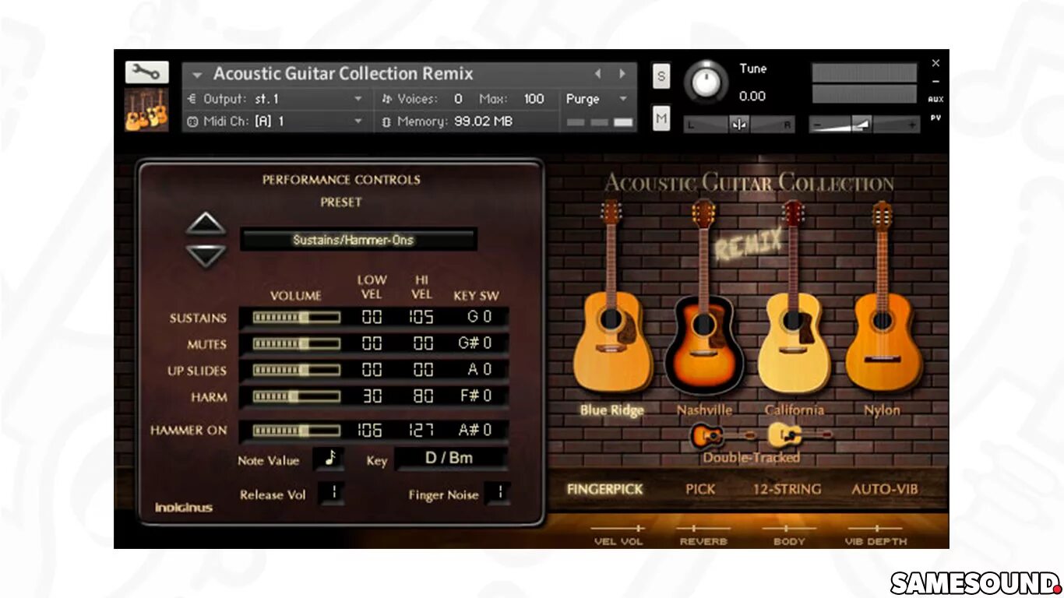Viewport: 1064px width, 598px height.
Task: Select the natural double-tracked guitar icon
Action: click(x=799, y=435)
